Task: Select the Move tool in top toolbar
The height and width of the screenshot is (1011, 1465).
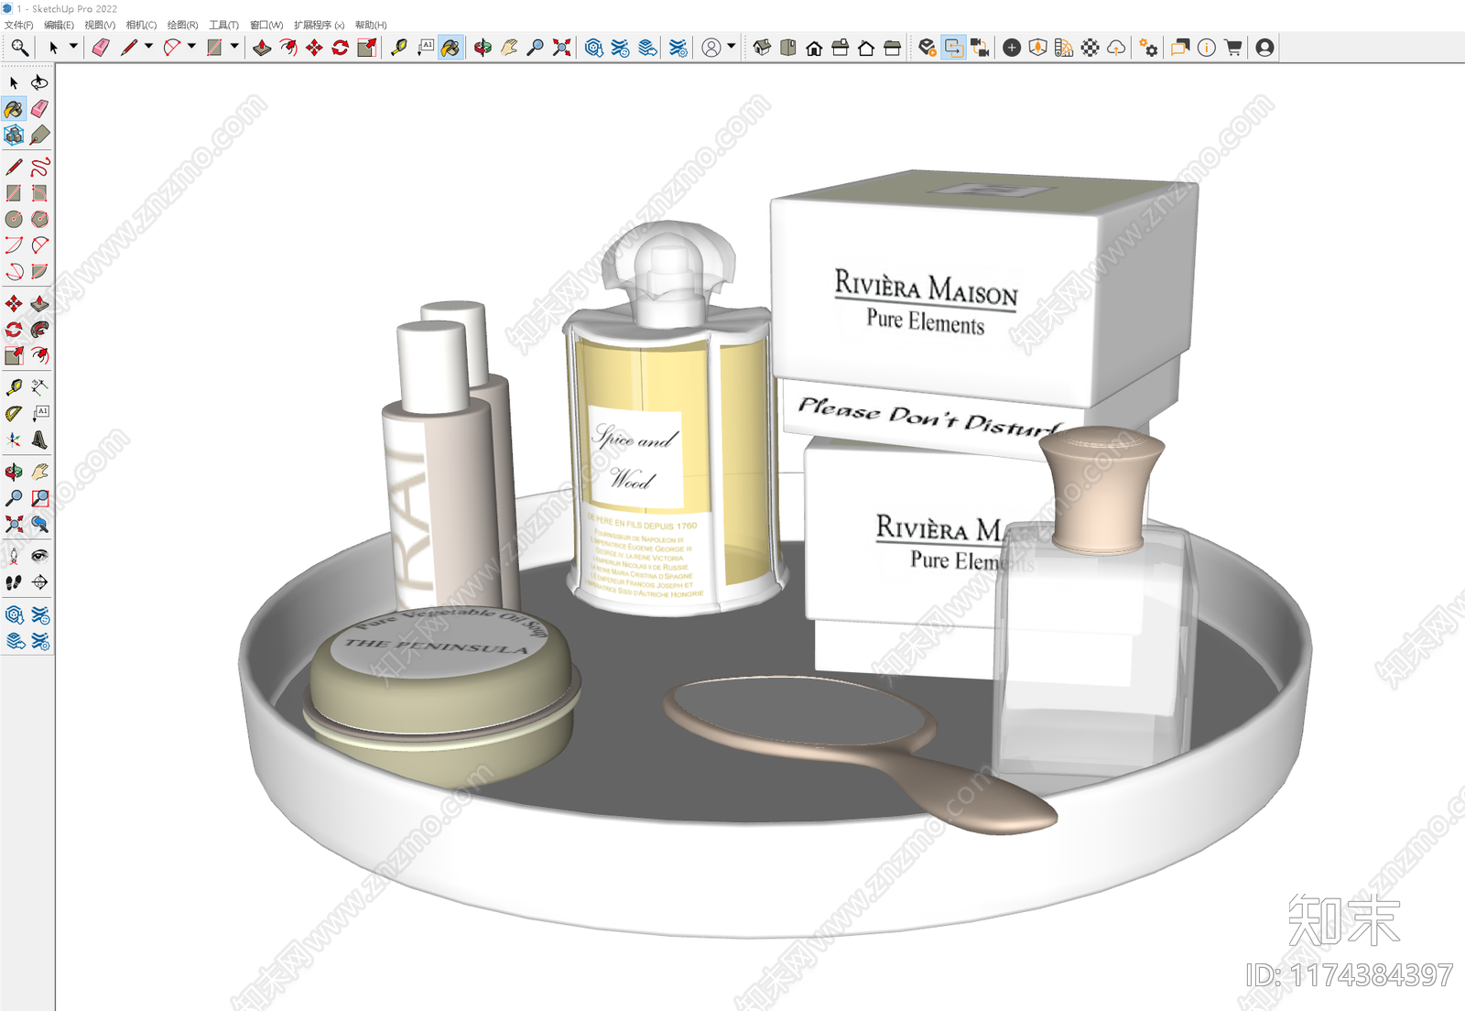Action: [x=314, y=48]
